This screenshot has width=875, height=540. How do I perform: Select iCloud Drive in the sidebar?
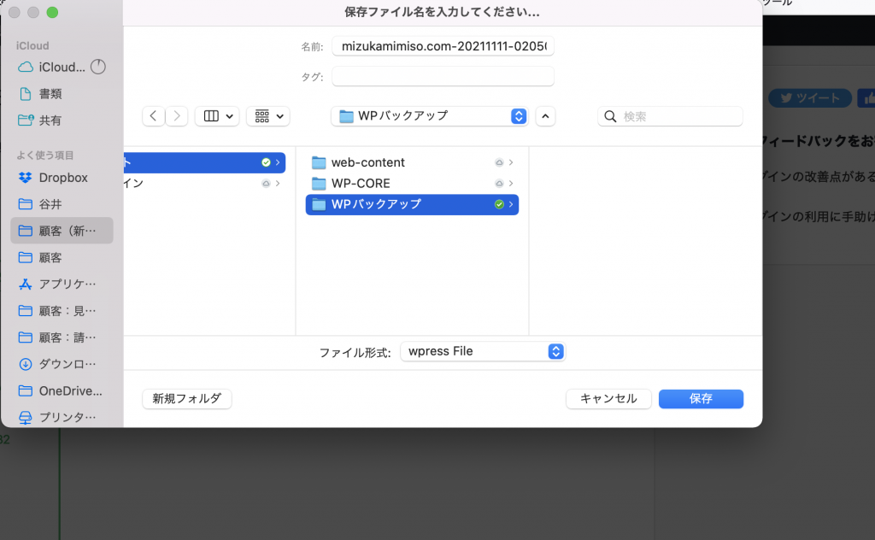click(62, 67)
